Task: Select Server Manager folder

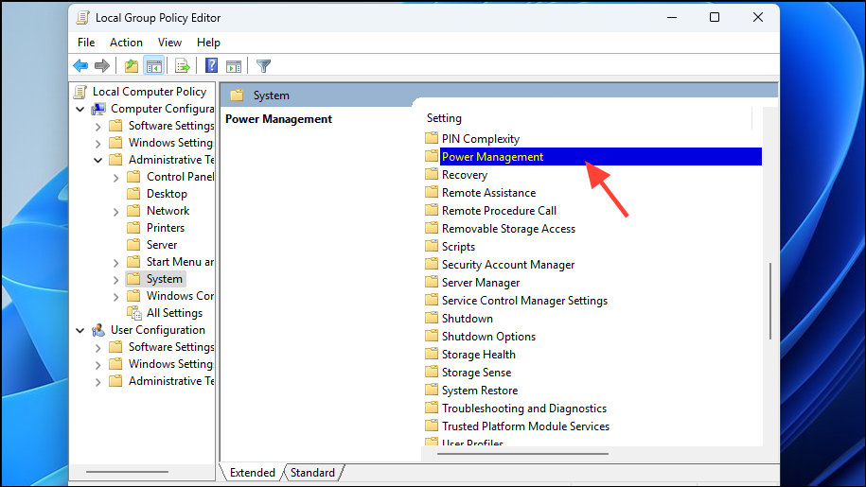Action: click(x=481, y=283)
